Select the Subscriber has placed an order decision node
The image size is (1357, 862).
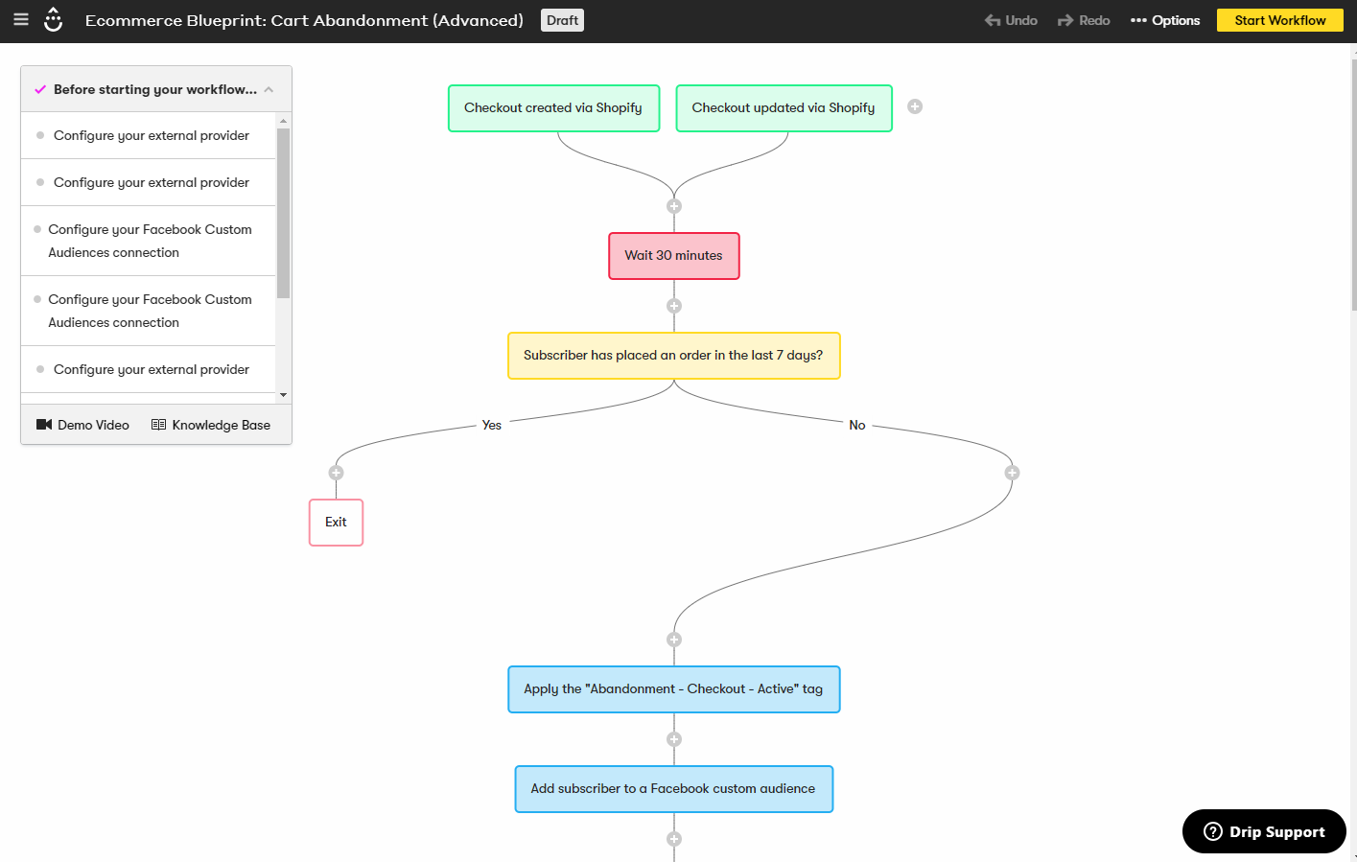[673, 356]
